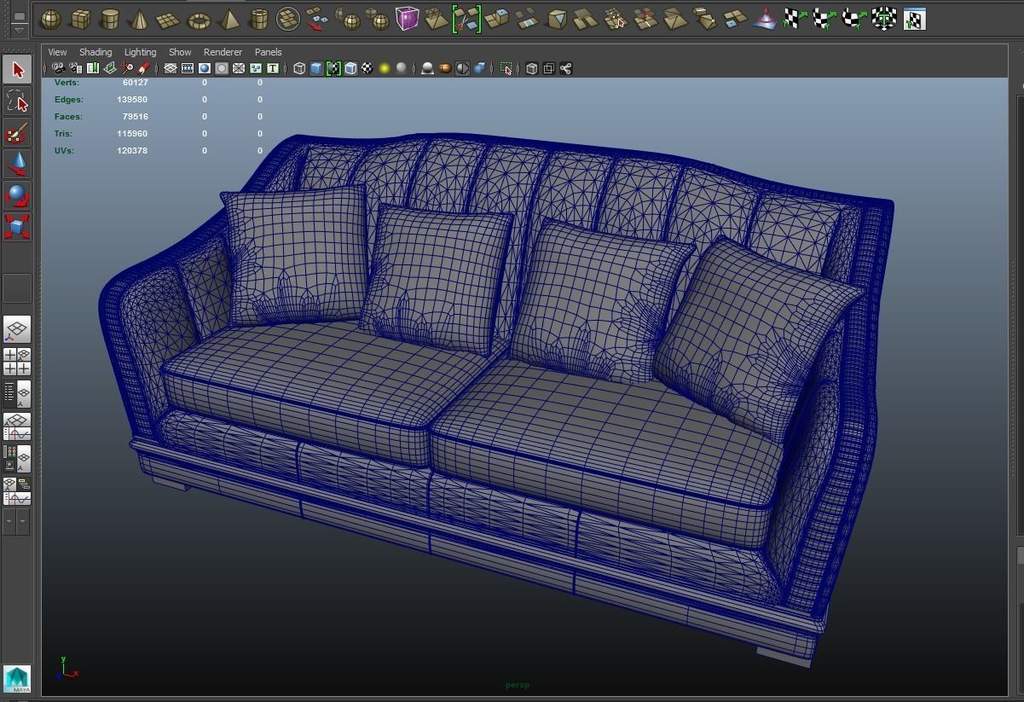This screenshot has height=702, width=1024.
Task: Click the first checkered UV mapping icon
Action: pyautogui.click(x=795, y=19)
